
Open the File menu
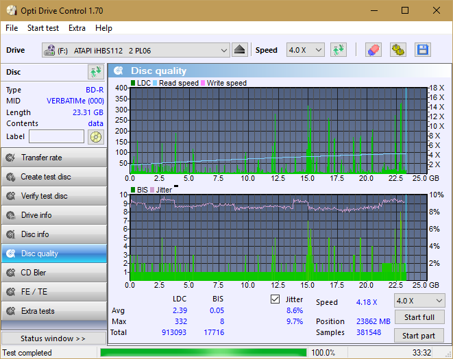pyautogui.click(x=12, y=28)
